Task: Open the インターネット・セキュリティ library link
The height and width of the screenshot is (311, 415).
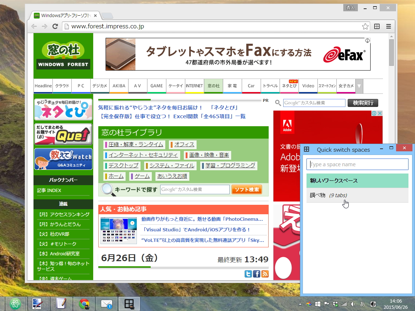Action: tap(143, 155)
